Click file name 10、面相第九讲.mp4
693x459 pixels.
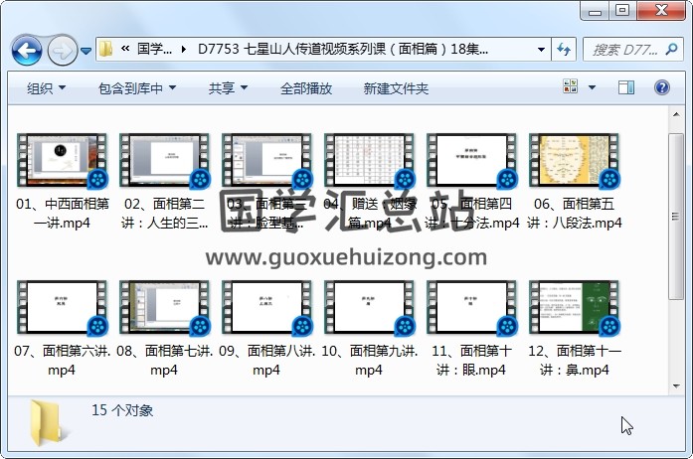(x=369, y=360)
